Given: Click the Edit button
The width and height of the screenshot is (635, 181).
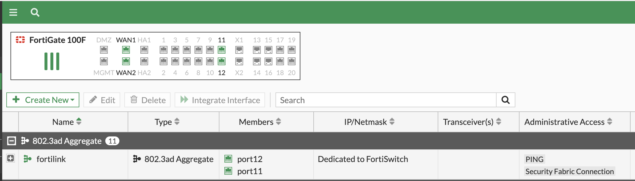Looking at the screenshot, I should (x=102, y=100).
